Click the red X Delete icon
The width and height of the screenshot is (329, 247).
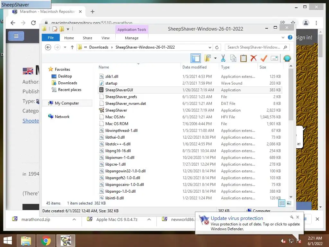(254, 58)
